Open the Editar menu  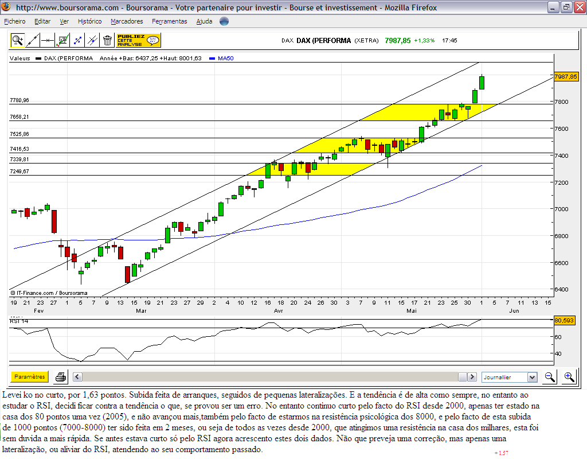tap(42, 21)
